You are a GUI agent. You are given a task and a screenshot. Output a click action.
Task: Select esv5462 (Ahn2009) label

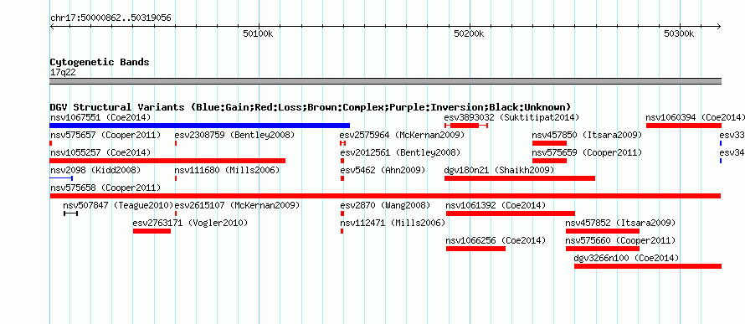pos(383,170)
